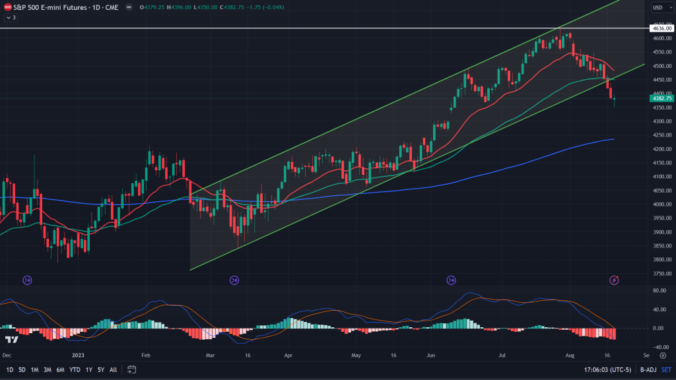Switch to the YTD range
Image resolution: width=676 pixels, height=380 pixels.
pyautogui.click(x=75, y=370)
